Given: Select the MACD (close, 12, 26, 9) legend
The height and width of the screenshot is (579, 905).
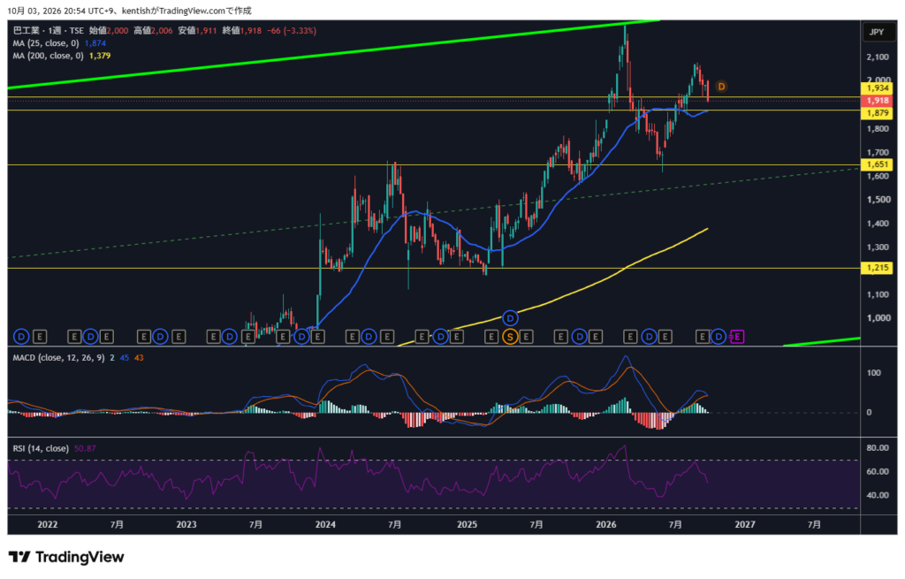Looking at the screenshot, I should click(x=59, y=358).
